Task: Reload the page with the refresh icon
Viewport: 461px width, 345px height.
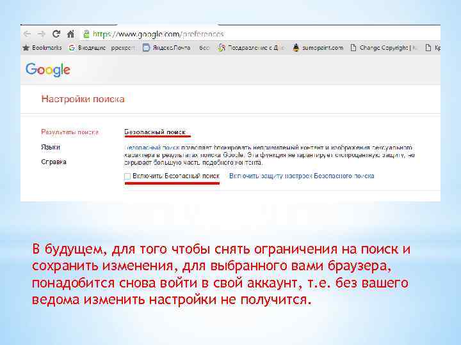Action: pos(56,34)
